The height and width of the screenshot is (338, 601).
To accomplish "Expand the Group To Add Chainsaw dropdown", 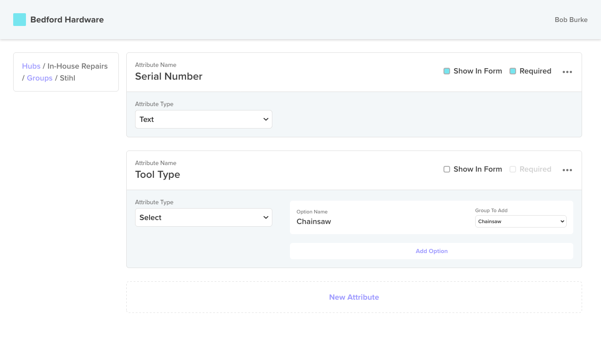I will coord(520,221).
